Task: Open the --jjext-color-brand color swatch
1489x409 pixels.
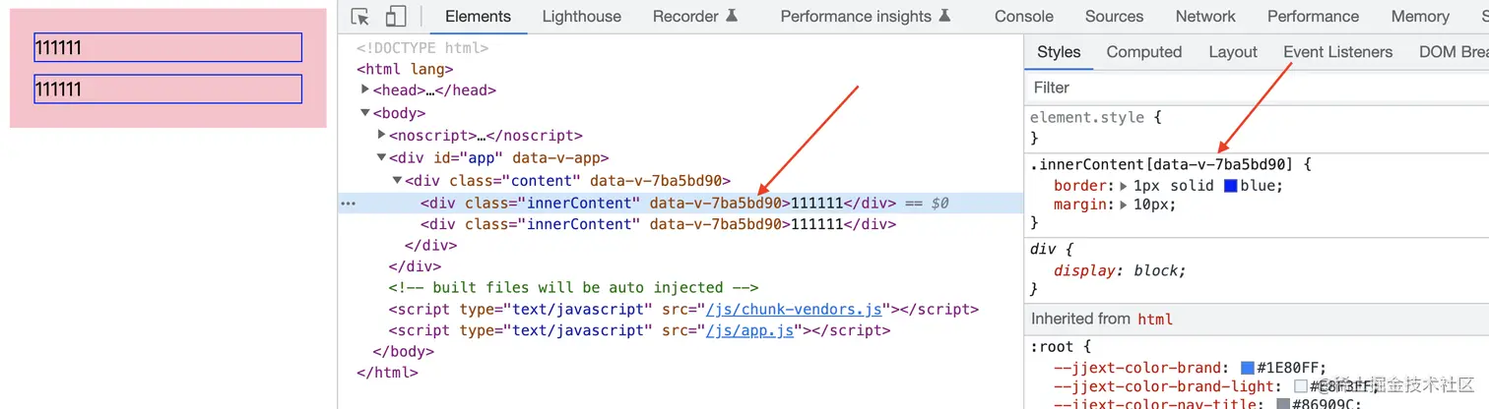Action: click(x=1248, y=368)
